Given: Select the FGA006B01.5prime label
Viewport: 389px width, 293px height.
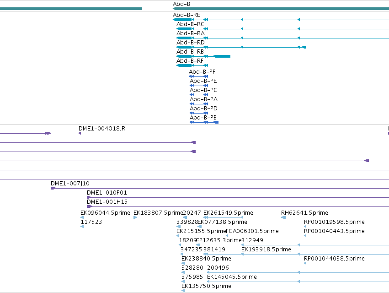Looking at the screenshot, I should [x=252, y=231].
